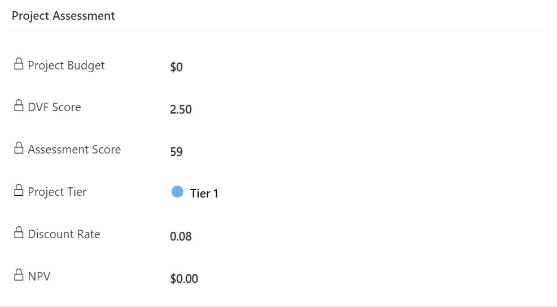Open the Project Tier field showing Tier 1

coord(204,194)
